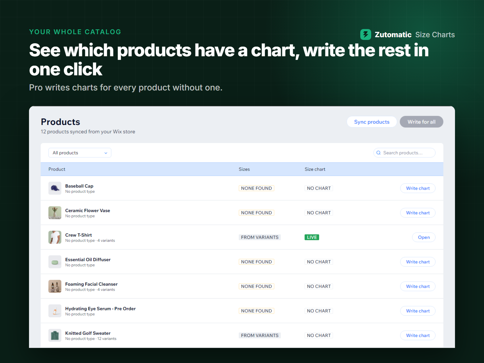The width and height of the screenshot is (484, 363).
Task: Select the Crew T-Shirt product name
Action: [79, 235]
